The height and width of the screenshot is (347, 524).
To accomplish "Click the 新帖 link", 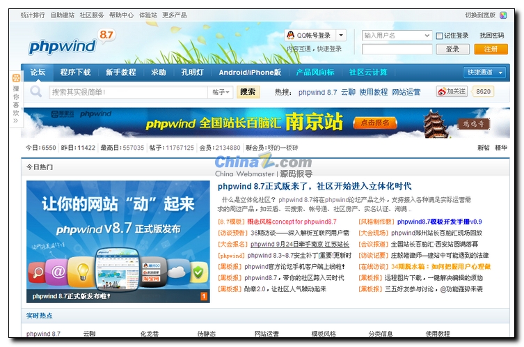I will pyautogui.click(x=483, y=148).
